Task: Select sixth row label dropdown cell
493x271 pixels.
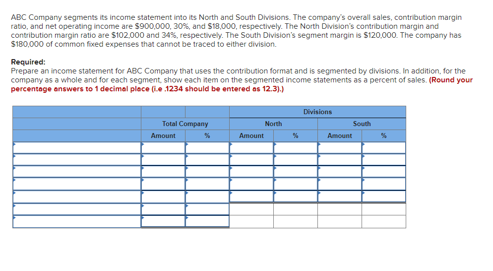Action: tap(77, 209)
